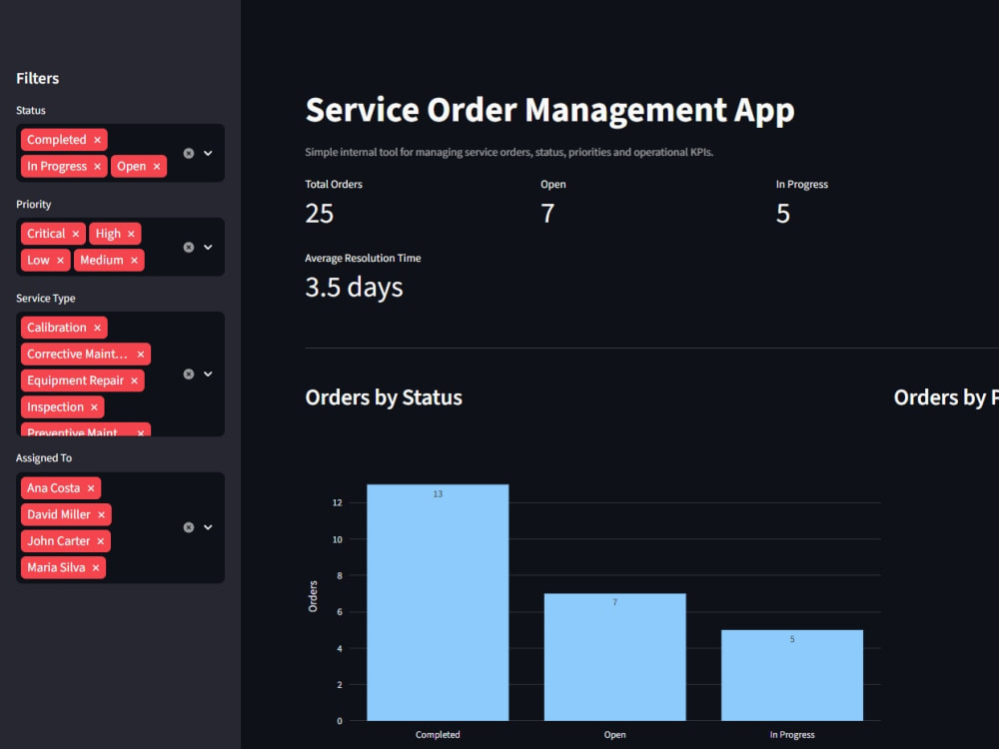Clear all Service Type filter selections
The image size is (999, 749).
pyautogui.click(x=189, y=374)
